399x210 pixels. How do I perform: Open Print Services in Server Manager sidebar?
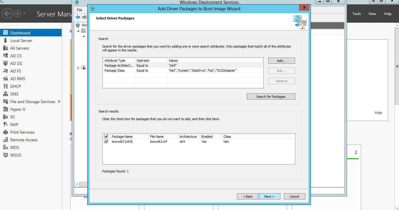click(31, 132)
